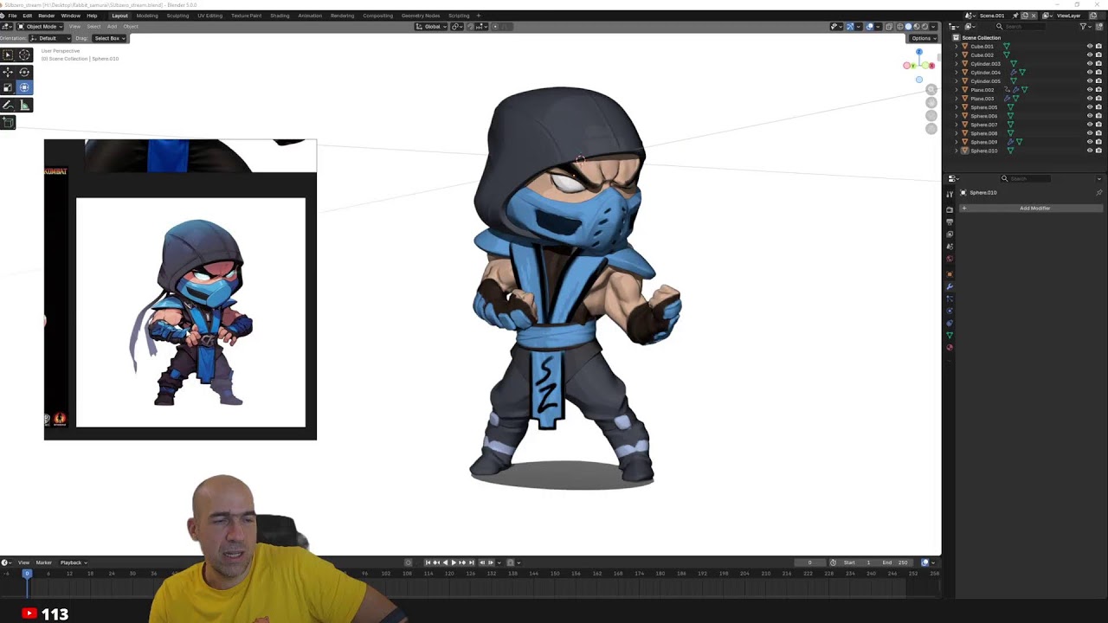This screenshot has height=623, width=1108.
Task: Open the viewport Add menu
Action: click(x=112, y=26)
